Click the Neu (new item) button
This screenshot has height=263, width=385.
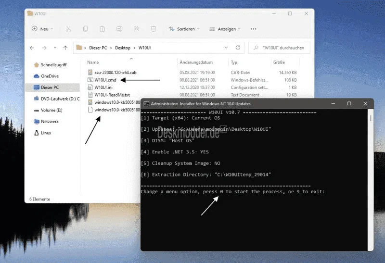coord(42,29)
